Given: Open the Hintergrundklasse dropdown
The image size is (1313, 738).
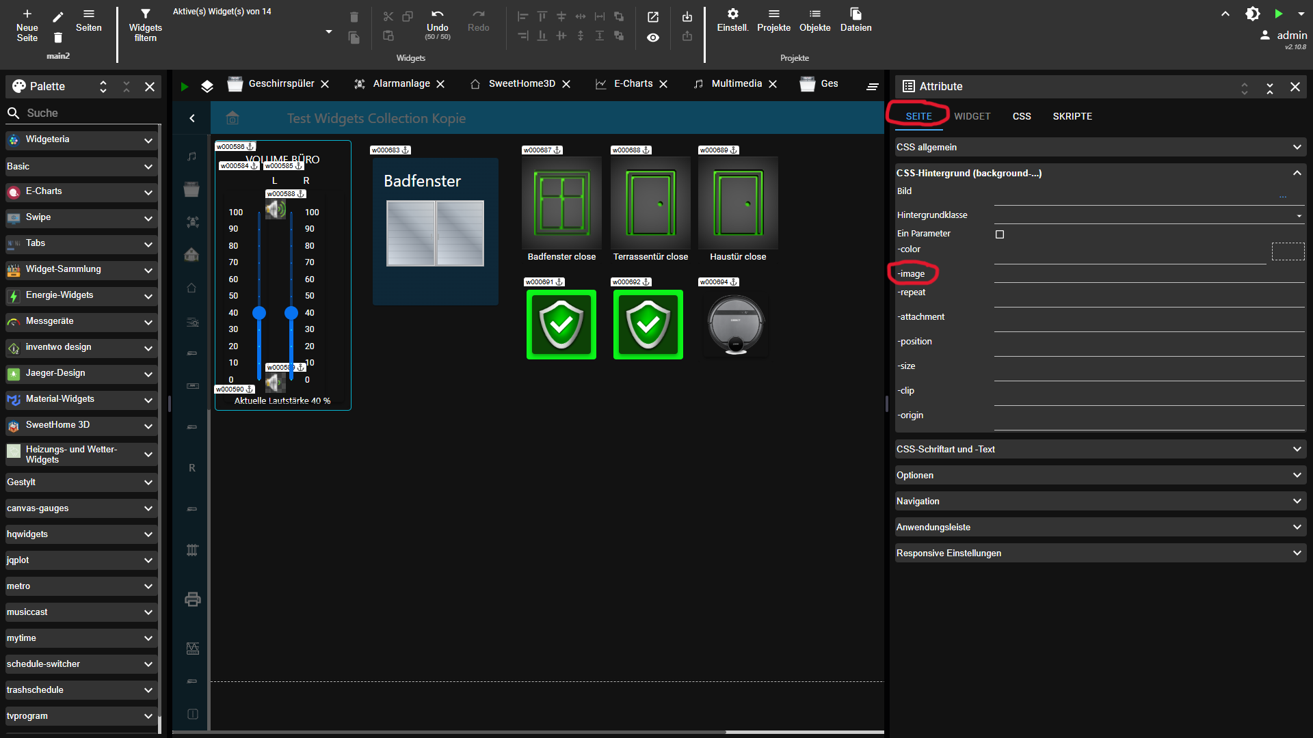Looking at the screenshot, I should pyautogui.click(x=1149, y=215).
